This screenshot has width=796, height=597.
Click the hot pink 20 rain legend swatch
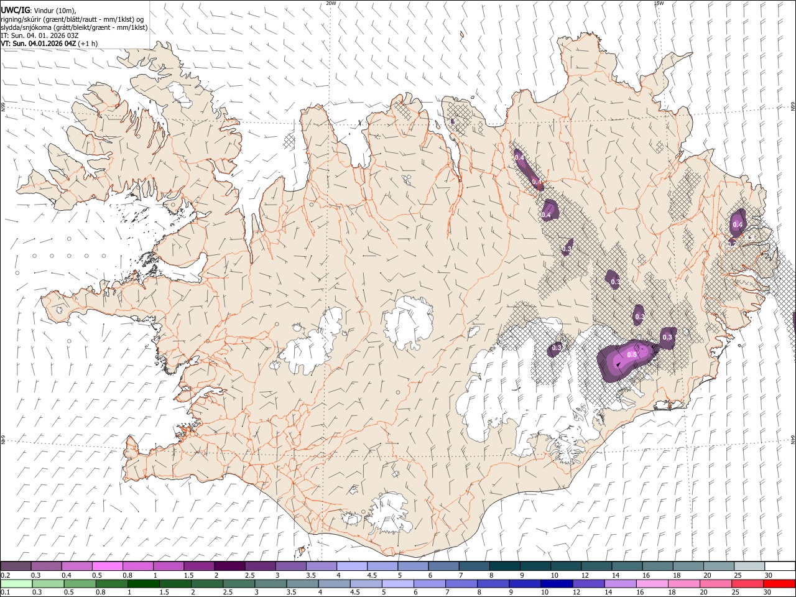(x=716, y=583)
